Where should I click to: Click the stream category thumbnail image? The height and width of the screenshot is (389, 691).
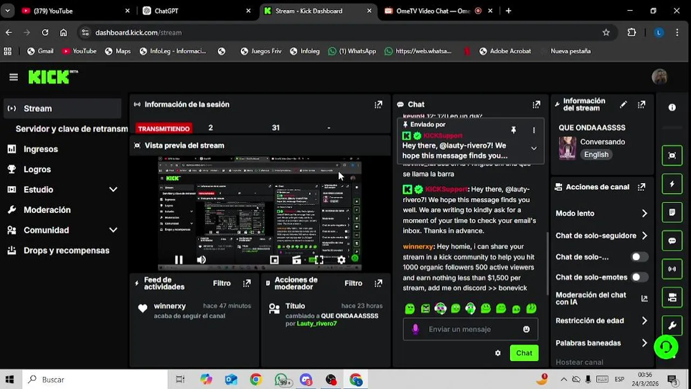point(567,148)
